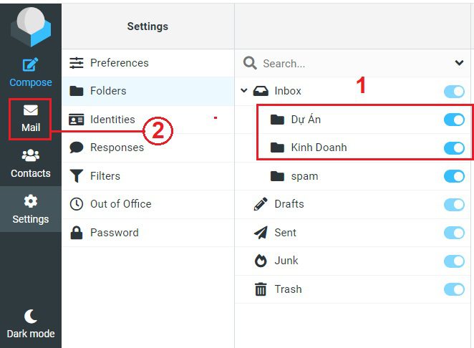
Task: Select the Trash folder row
Action: click(352, 289)
